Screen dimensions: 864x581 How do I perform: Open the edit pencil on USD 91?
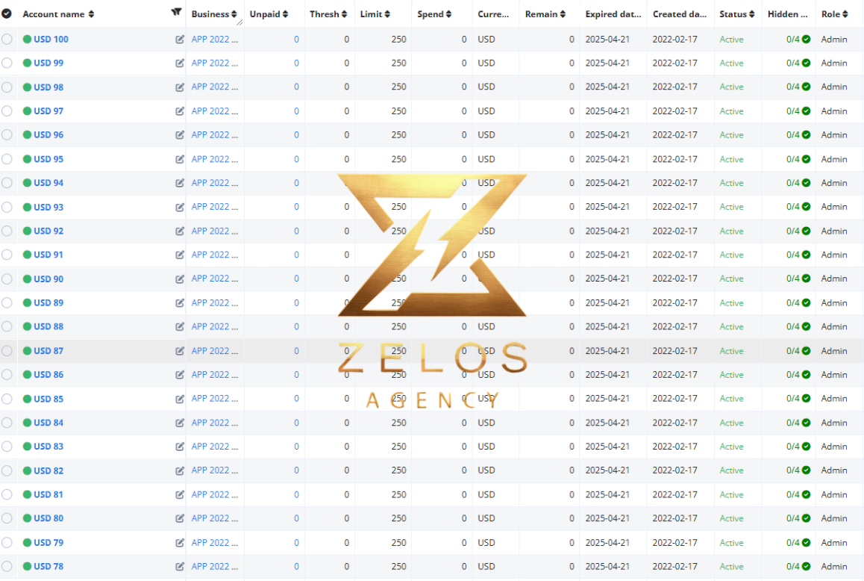180,255
